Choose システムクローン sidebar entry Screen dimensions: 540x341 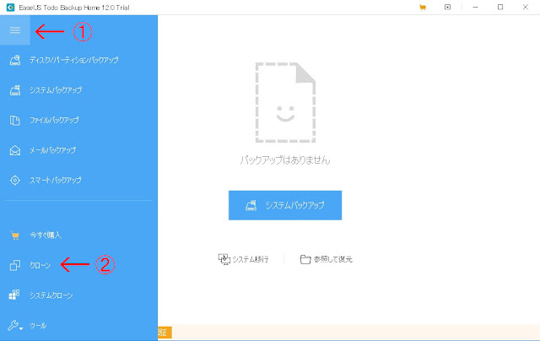(x=51, y=295)
